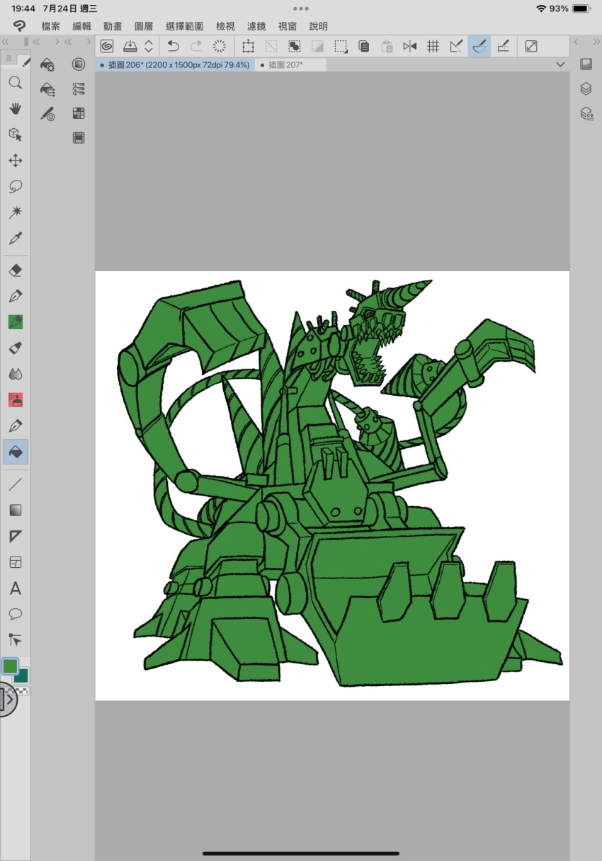Click the Flip horizontal icon
The image size is (602, 861).
click(410, 46)
